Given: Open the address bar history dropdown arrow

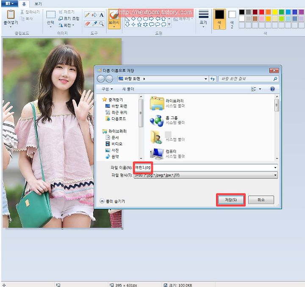Looking at the screenshot, I should pyautogui.click(x=205, y=79).
